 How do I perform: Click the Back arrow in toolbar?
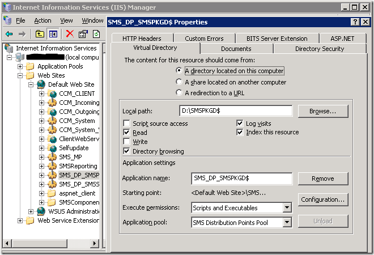tap(10, 34)
